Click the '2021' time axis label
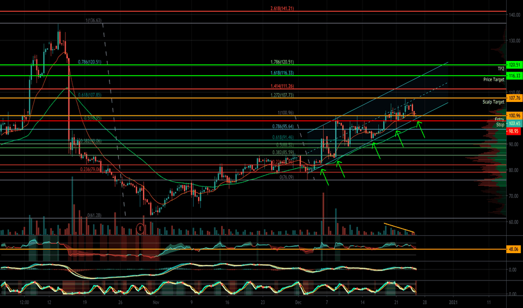523x308 pixels. [x=453, y=302]
